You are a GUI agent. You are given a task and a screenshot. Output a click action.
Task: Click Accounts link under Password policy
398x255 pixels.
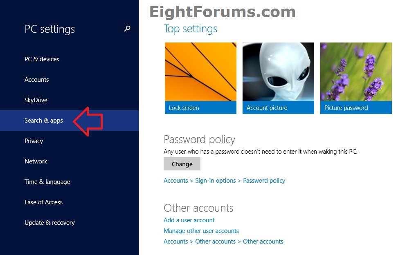[175, 181]
